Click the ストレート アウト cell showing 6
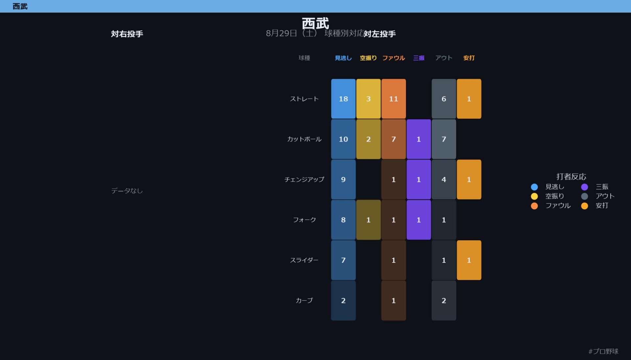Image resolution: width=631 pixels, height=360 pixels. (444, 99)
